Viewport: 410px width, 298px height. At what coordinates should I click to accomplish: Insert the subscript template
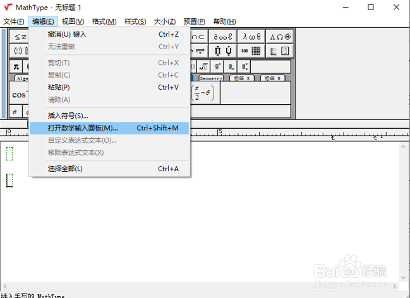coord(231,67)
